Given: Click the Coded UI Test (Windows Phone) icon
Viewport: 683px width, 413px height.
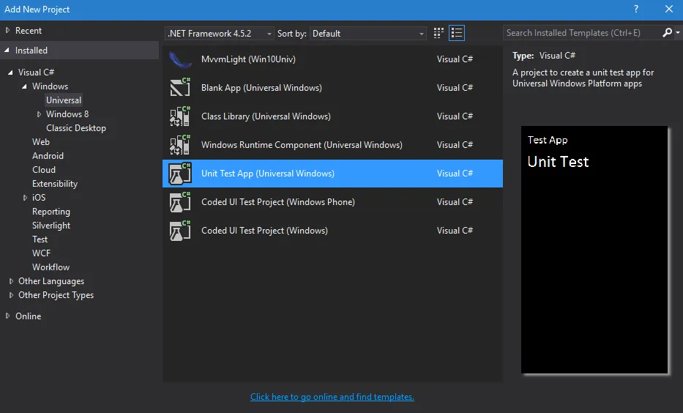Looking at the screenshot, I should point(180,202).
